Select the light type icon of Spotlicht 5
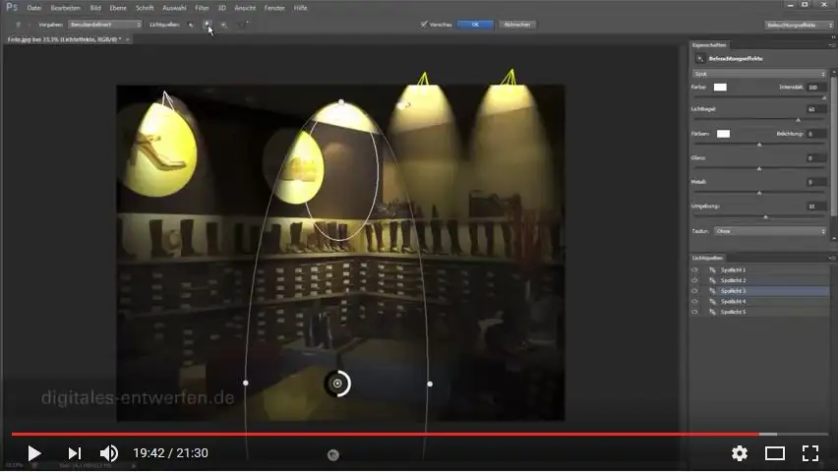 tap(712, 312)
